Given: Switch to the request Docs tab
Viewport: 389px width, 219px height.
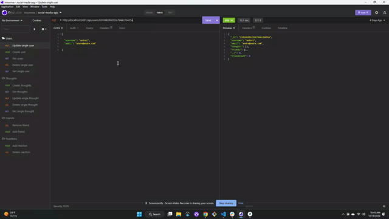Looking at the screenshot, I should coord(122,28).
